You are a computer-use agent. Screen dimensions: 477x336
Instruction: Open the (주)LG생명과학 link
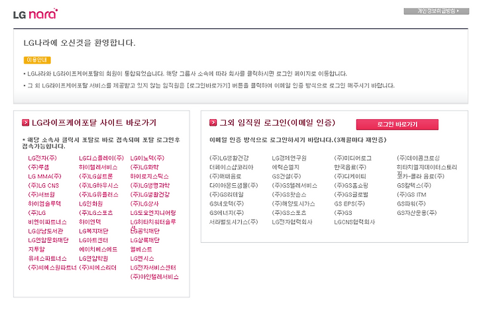pos(150,186)
